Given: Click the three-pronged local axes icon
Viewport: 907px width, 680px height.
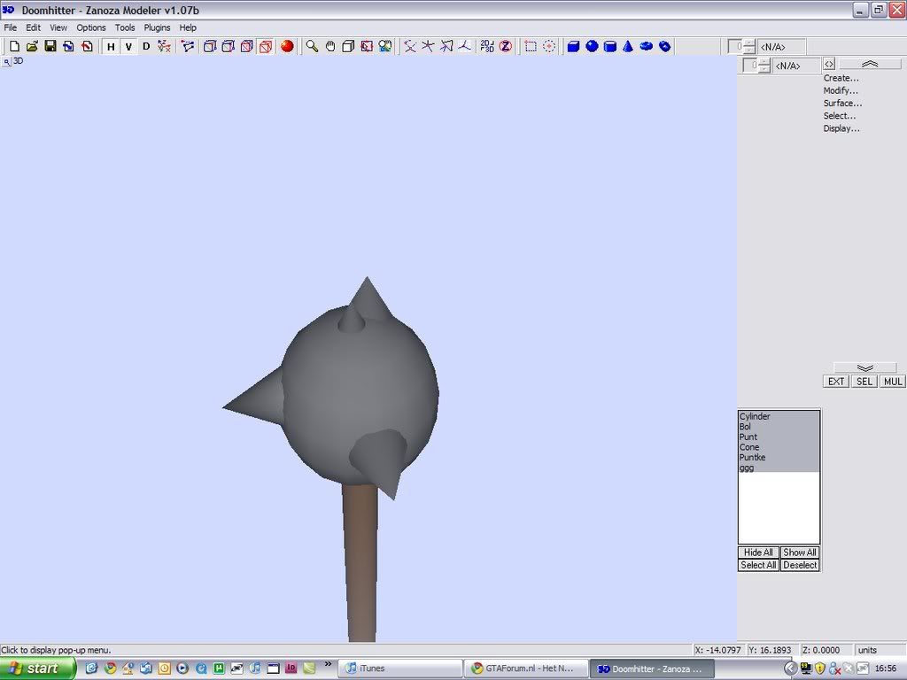Looking at the screenshot, I should [x=464, y=46].
